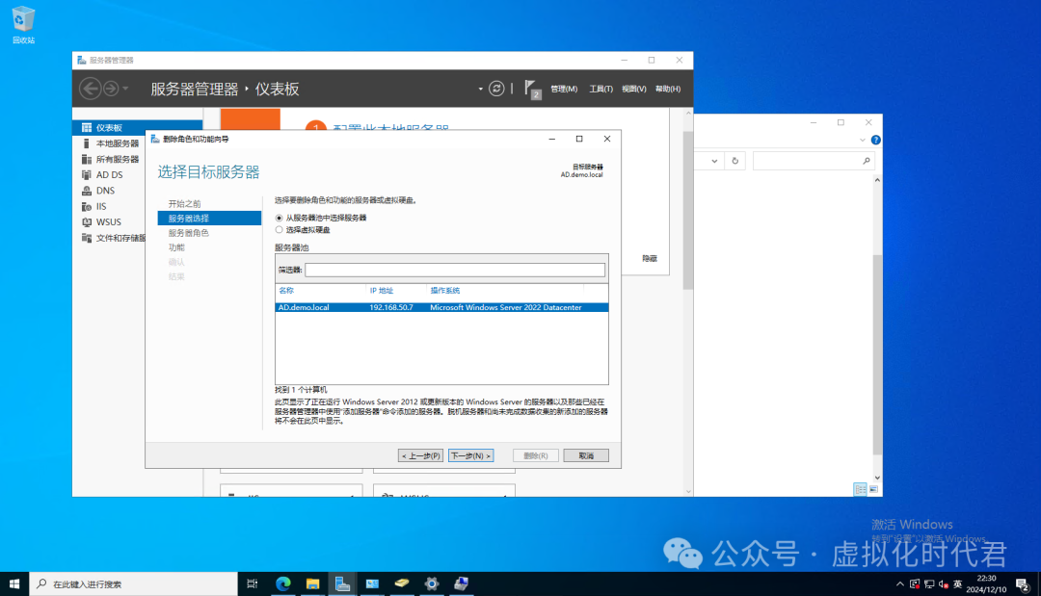Maximize the 删除角色和功能向导 window
This screenshot has height=596, width=1041.
pos(579,139)
